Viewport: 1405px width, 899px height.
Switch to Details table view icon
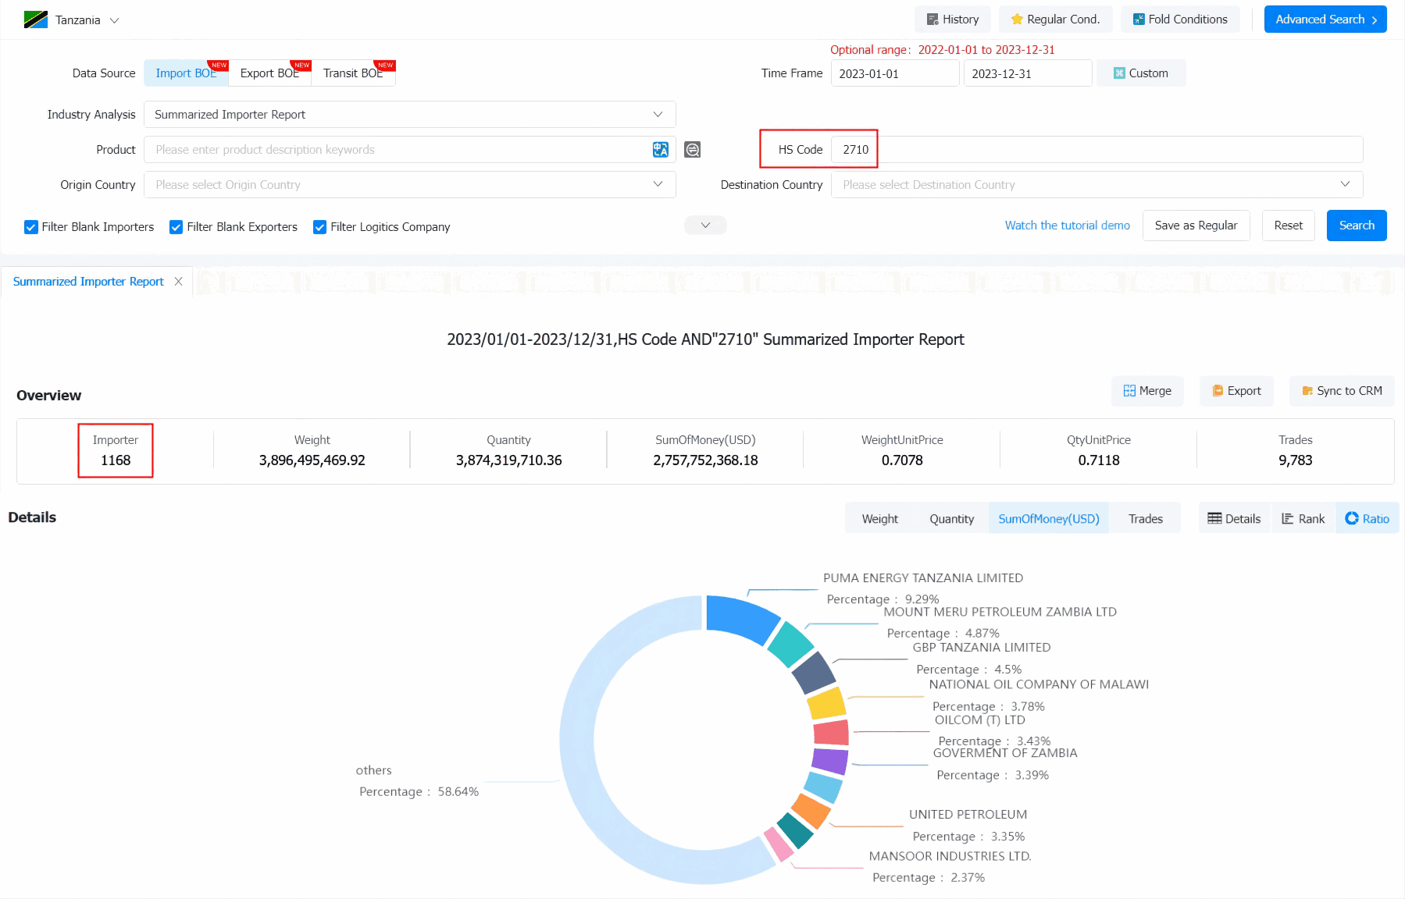coord(1214,518)
